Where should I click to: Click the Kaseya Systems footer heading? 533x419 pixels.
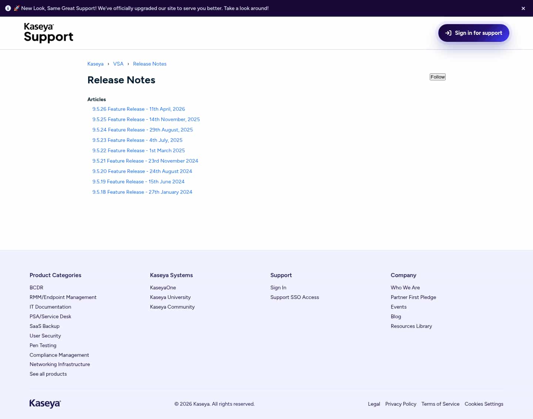click(171, 275)
